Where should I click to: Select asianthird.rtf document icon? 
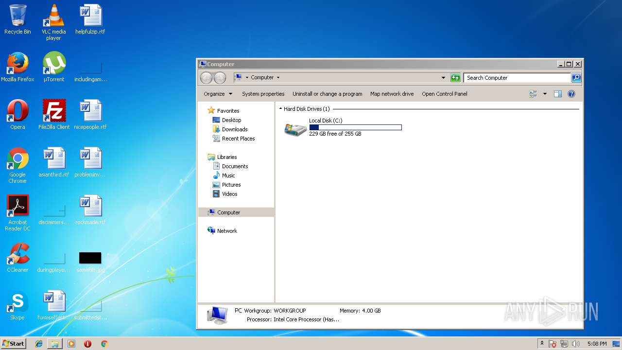click(54, 162)
